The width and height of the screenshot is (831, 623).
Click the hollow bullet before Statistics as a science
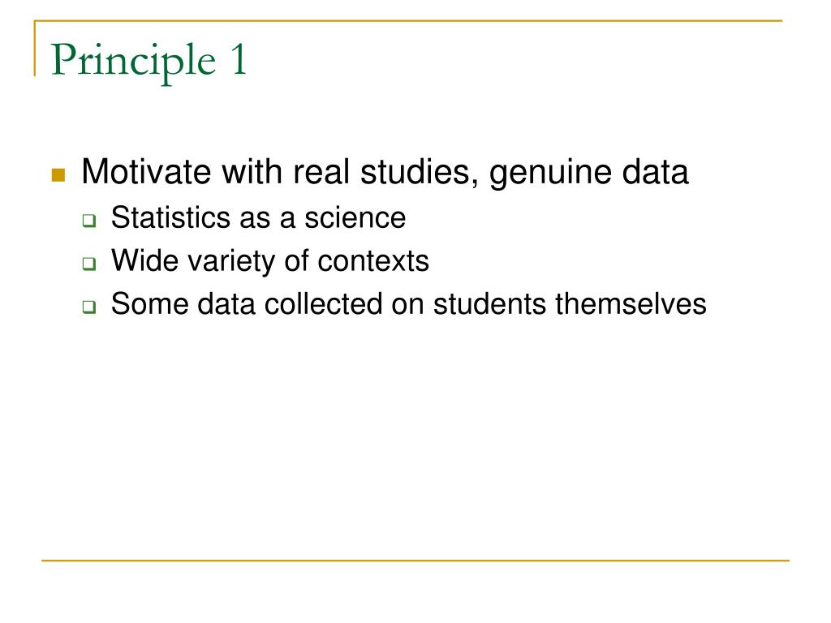[89, 221]
